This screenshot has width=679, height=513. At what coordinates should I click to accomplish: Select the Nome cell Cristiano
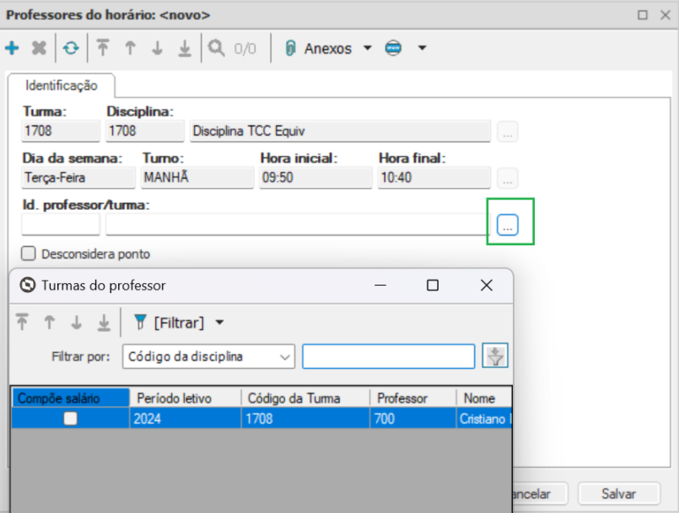click(484, 419)
